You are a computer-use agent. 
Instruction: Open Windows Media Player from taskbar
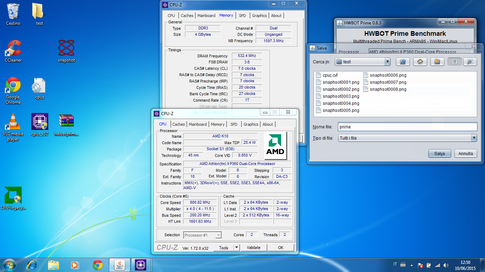point(75,265)
